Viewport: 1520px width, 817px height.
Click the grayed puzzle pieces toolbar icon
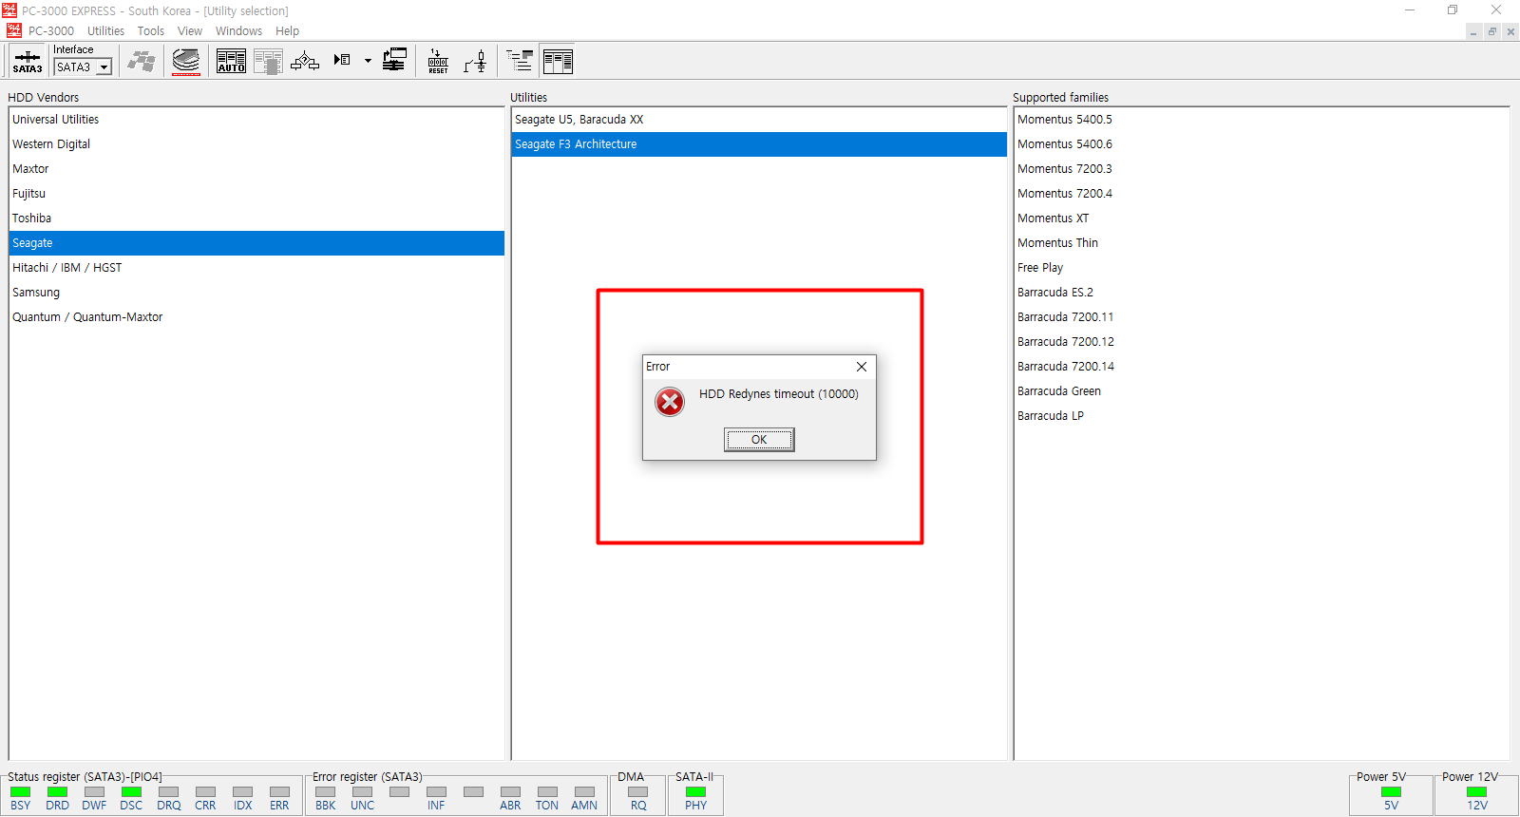[x=142, y=62]
